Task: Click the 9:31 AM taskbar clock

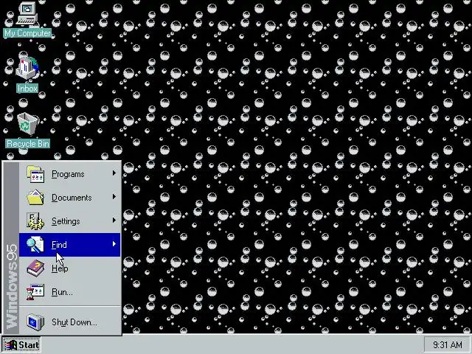Action: pos(448,344)
